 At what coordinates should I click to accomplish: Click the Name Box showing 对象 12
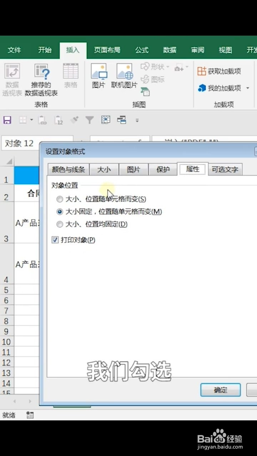pyautogui.click(x=37, y=143)
